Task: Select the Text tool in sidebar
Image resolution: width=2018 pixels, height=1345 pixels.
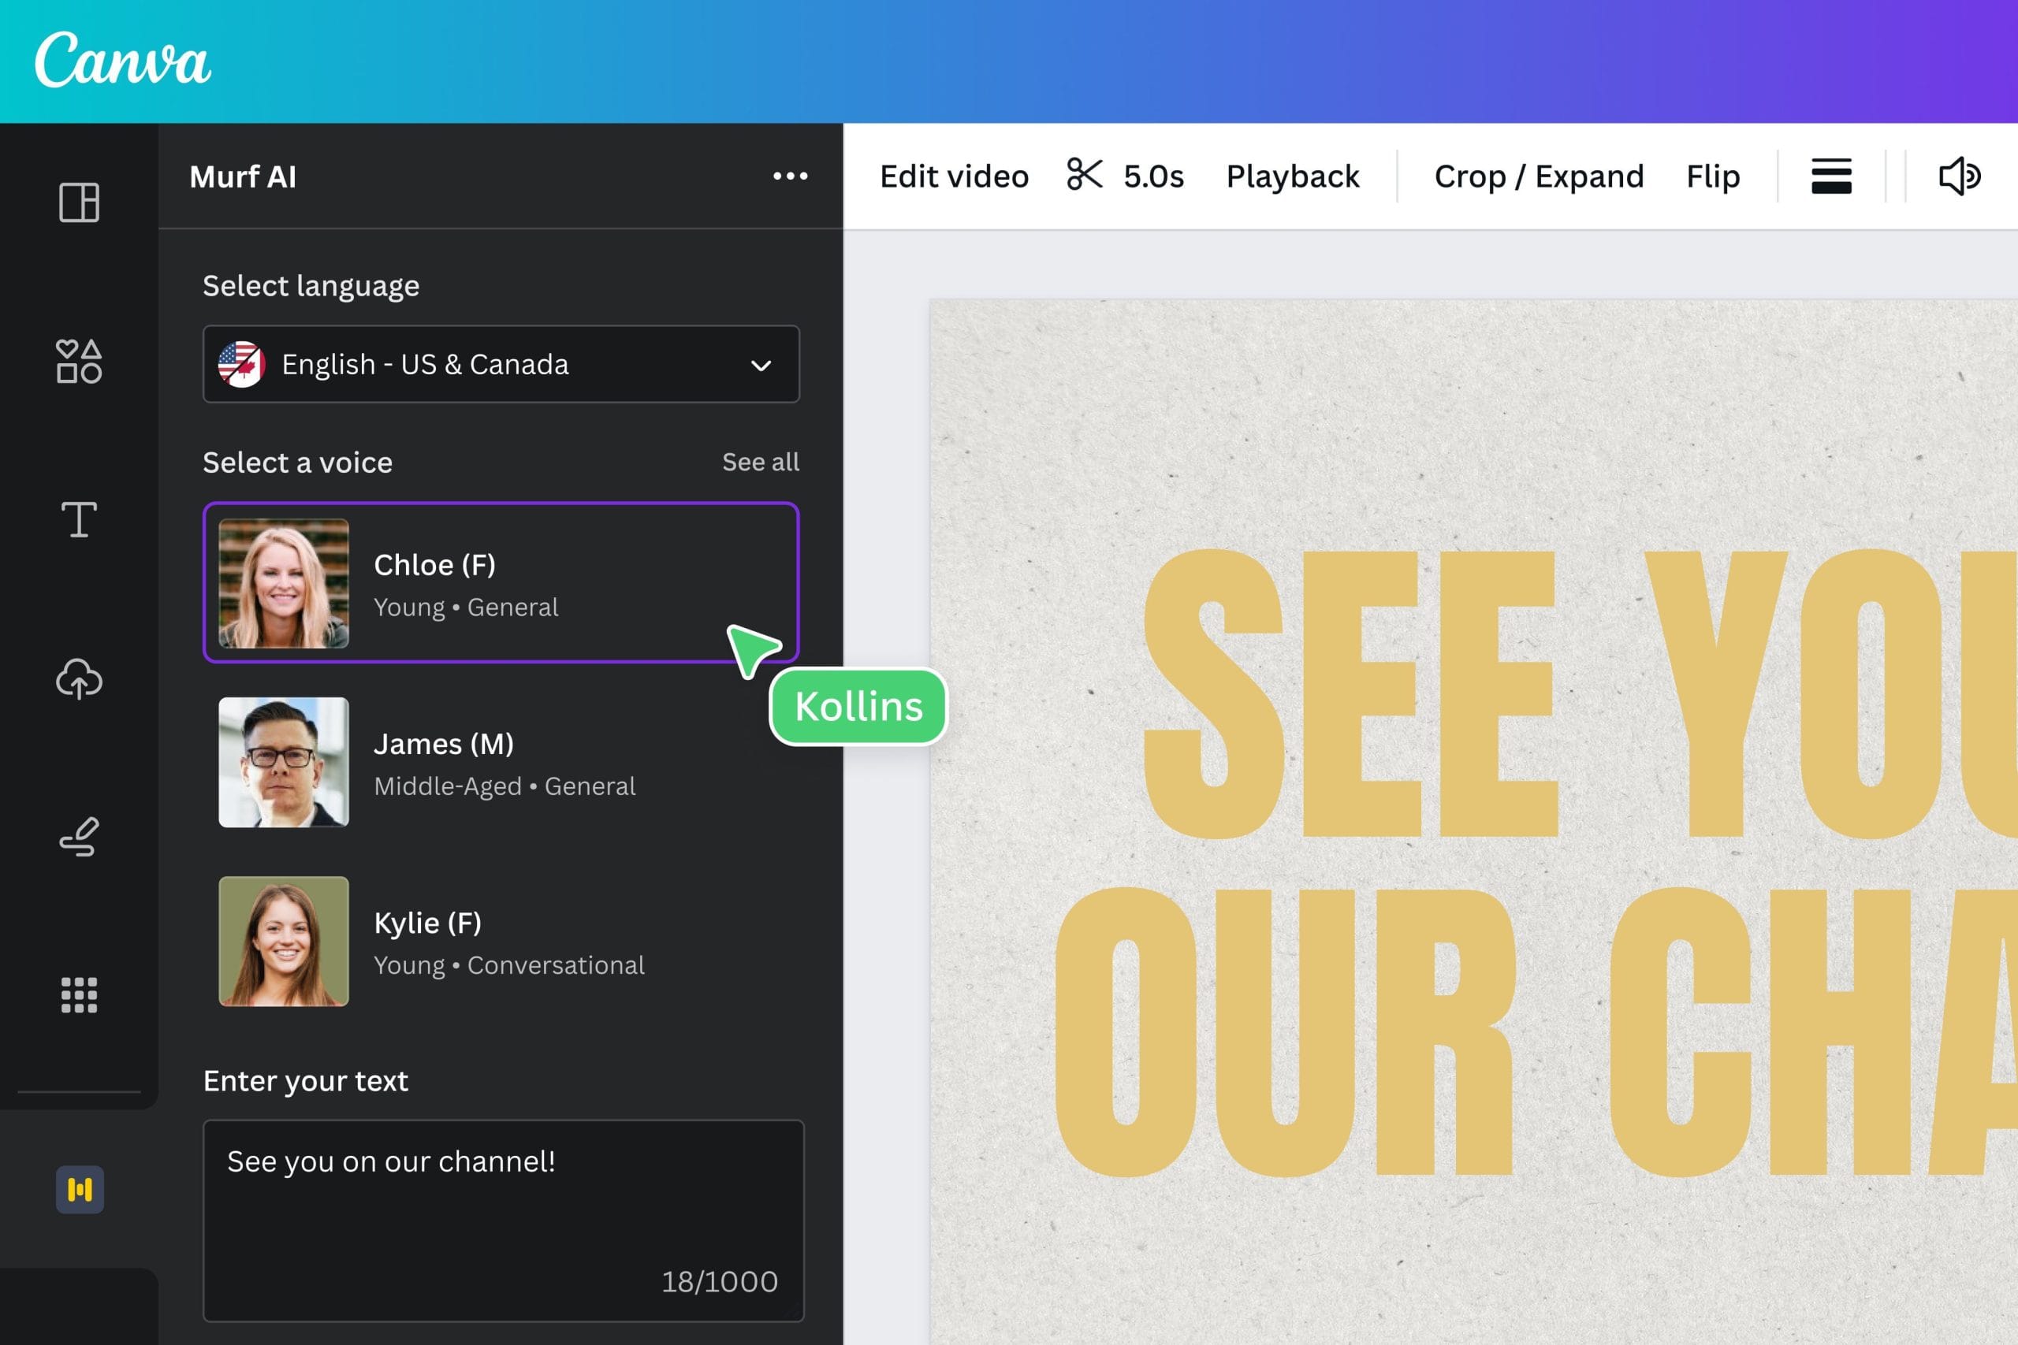Action: pyautogui.click(x=79, y=520)
